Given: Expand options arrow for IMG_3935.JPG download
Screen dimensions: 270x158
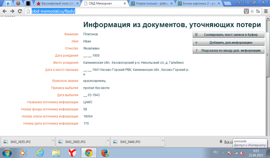Looking at the screenshot, I should pyautogui.click(x=52, y=141).
